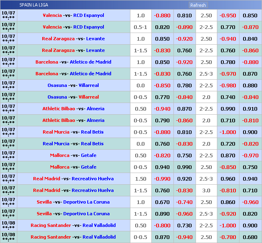262x243 pixels.
Task: Select 0.940 odds in Mallorca 0-0.5 handicap row
Action: (x=162, y=167)
